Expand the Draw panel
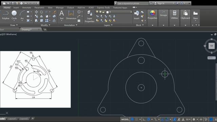Image resolution: width=217 pixels, height=122 pixels. coord(14,25)
